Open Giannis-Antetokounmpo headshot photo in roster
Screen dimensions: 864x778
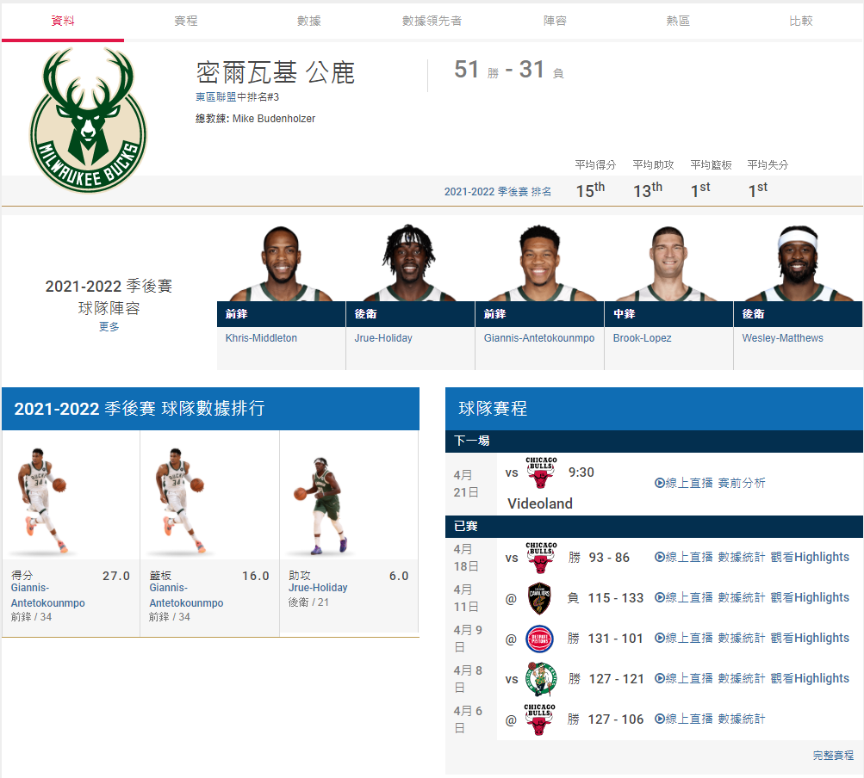[540, 262]
